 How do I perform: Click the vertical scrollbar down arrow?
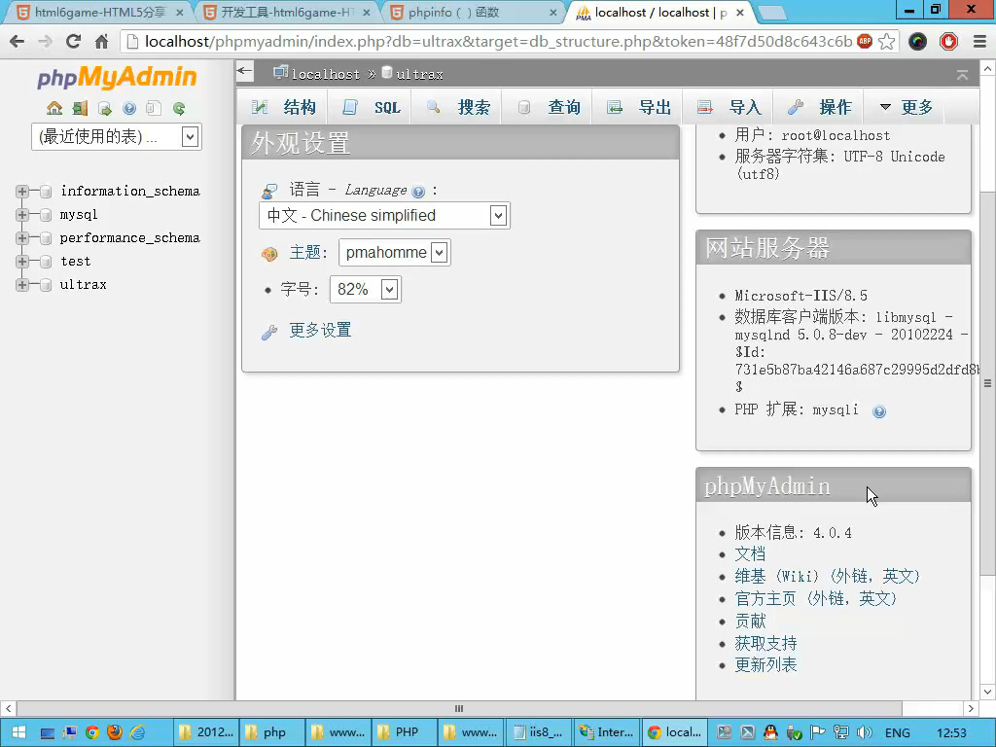tap(988, 692)
